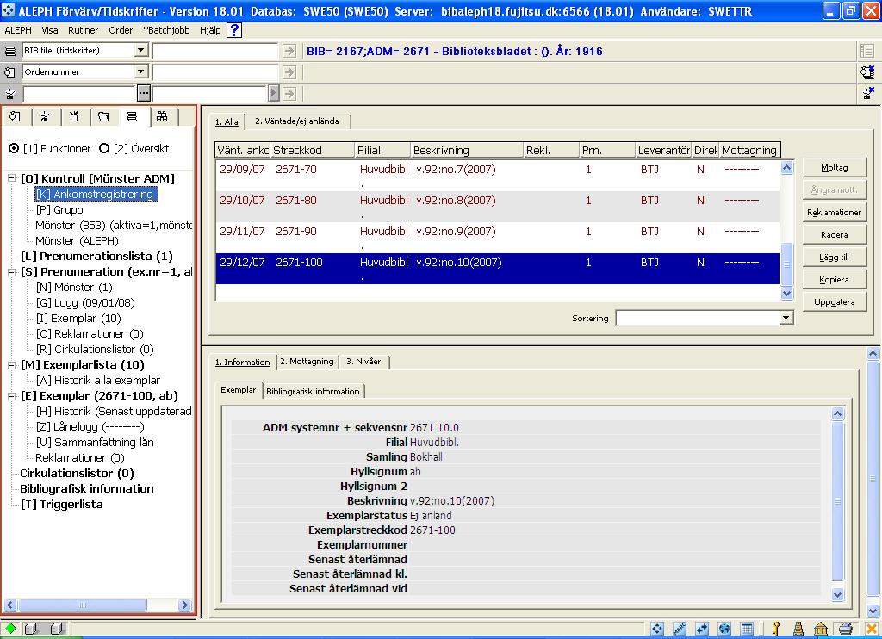Collapse the [M] Exemplarlista (10) node
This screenshot has height=639, width=882.
(x=11, y=365)
